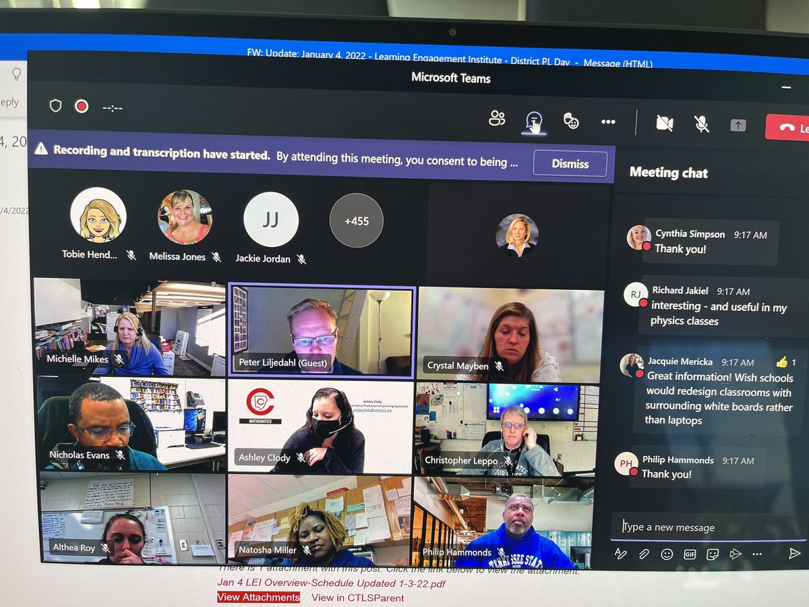Click the red recording indicator in the corner
The height and width of the screenshot is (607, 809).
(x=82, y=106)
